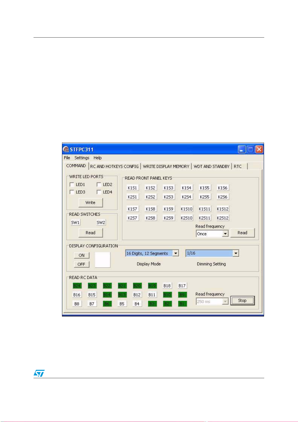Open the Help menu
This screenshot has height=422, width=298.
pyautogui.click(x=98, y=158)
